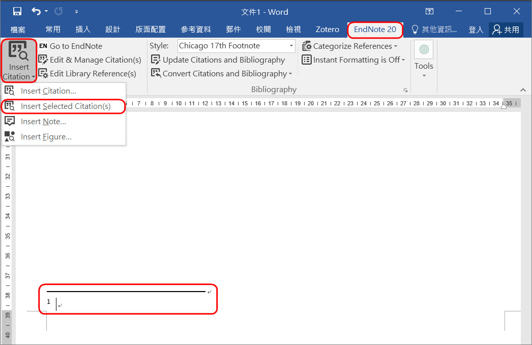Select the 參考資料 tab
Viewport: 532px width, 345px height.
pos(196,30)
